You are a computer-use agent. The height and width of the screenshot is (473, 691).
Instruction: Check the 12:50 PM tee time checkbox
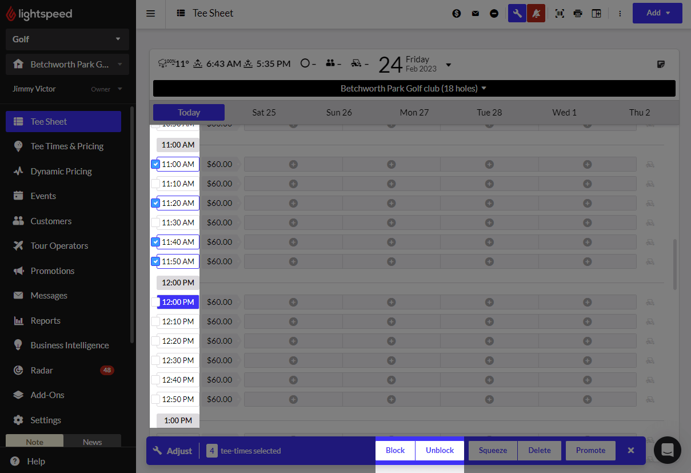(x=155, y=399)
